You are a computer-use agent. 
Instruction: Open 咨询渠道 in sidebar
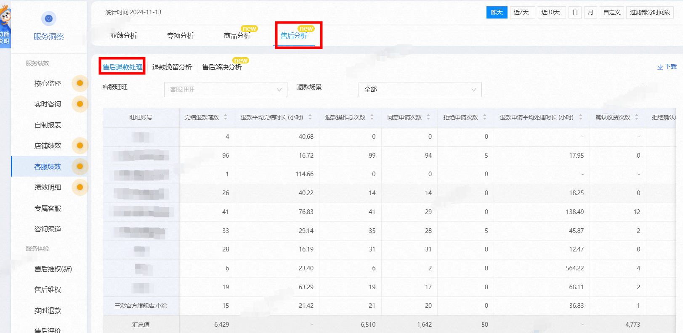point(48,229)
